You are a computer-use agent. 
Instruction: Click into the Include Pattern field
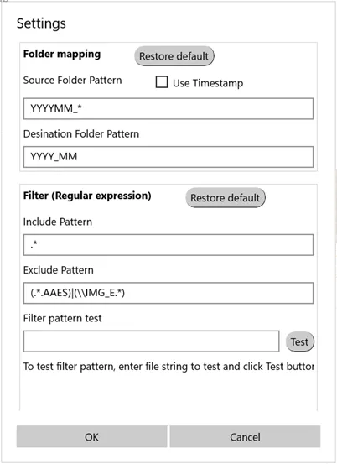(168, 245)
